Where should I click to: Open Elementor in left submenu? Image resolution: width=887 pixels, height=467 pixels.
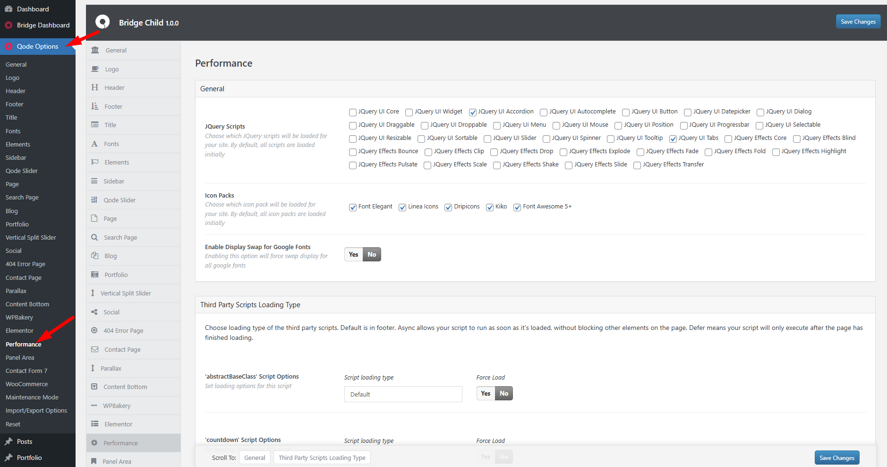(x=19, y=331)
